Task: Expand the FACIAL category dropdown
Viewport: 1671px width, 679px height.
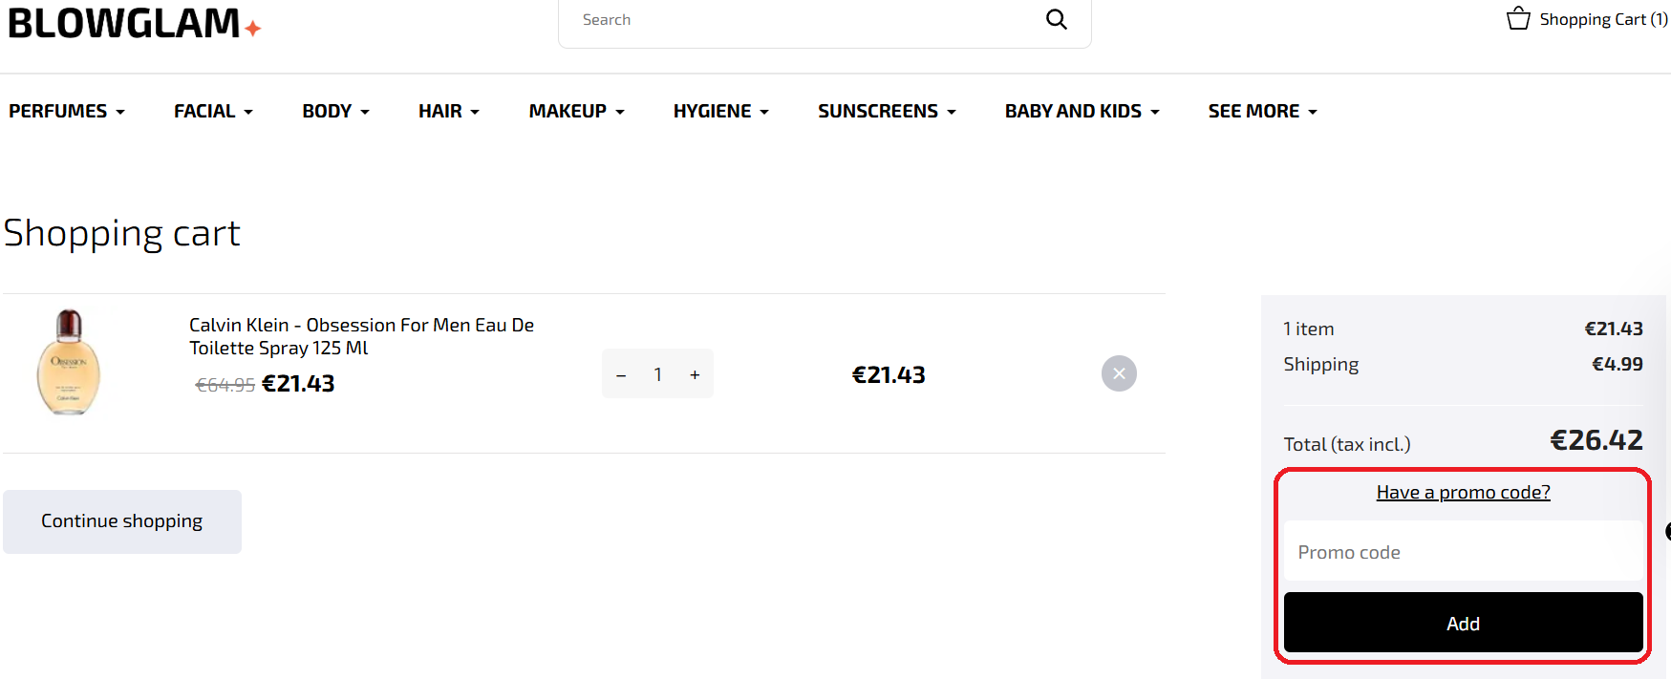Action: [213, 111]
